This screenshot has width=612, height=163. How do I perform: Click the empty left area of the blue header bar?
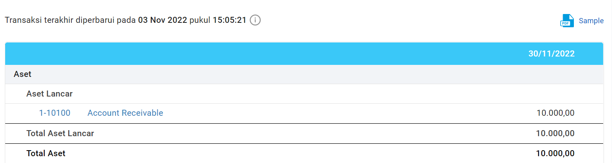pos(161,54)
